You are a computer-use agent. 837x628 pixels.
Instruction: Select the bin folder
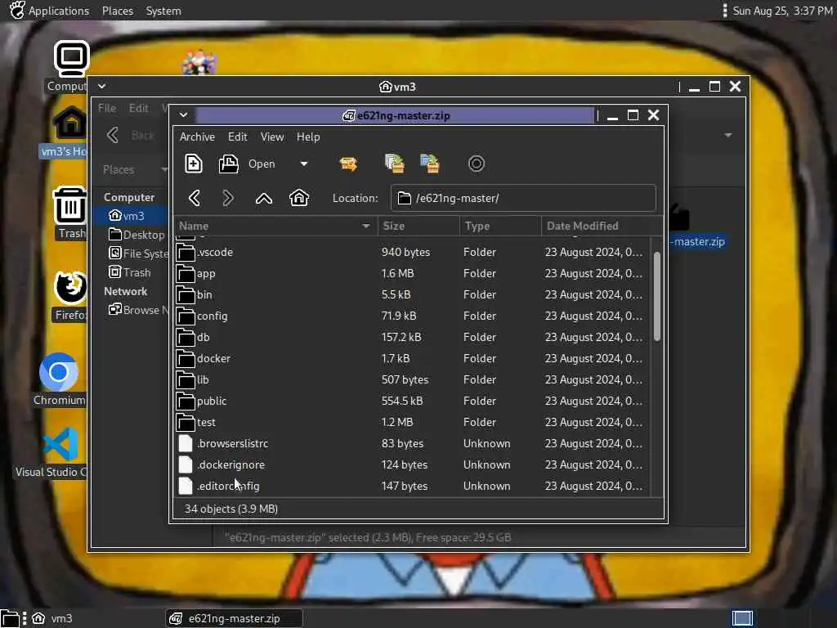[412, 294]
